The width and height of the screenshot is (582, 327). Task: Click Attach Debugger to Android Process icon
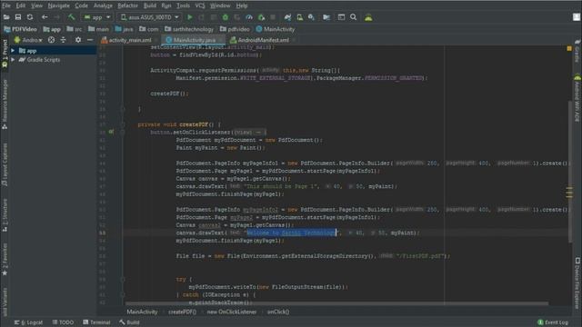pyautogui.click(x=261, y=17)
